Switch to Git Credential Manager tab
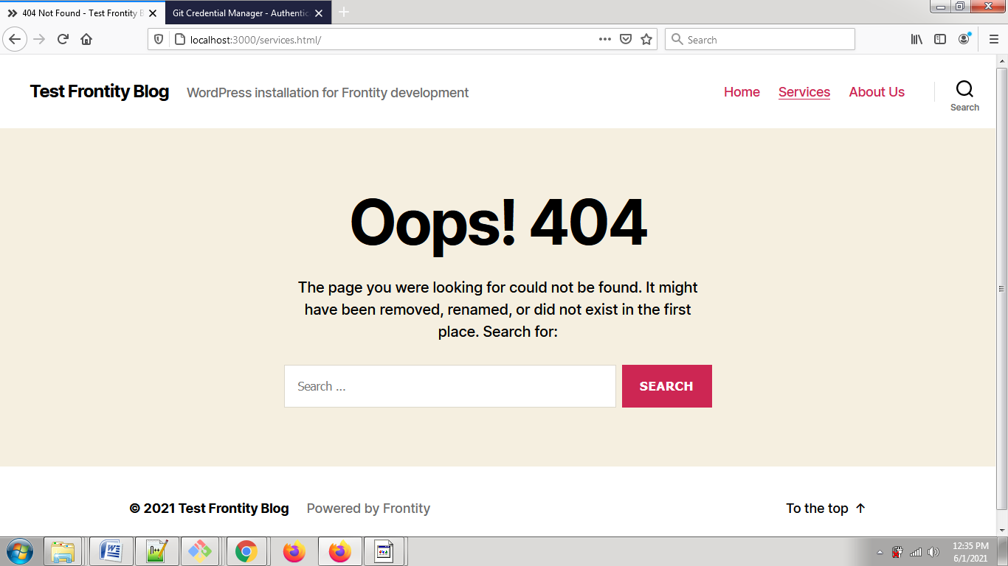The height and width of the screenshot is (566, 1008). click(240, 13)
